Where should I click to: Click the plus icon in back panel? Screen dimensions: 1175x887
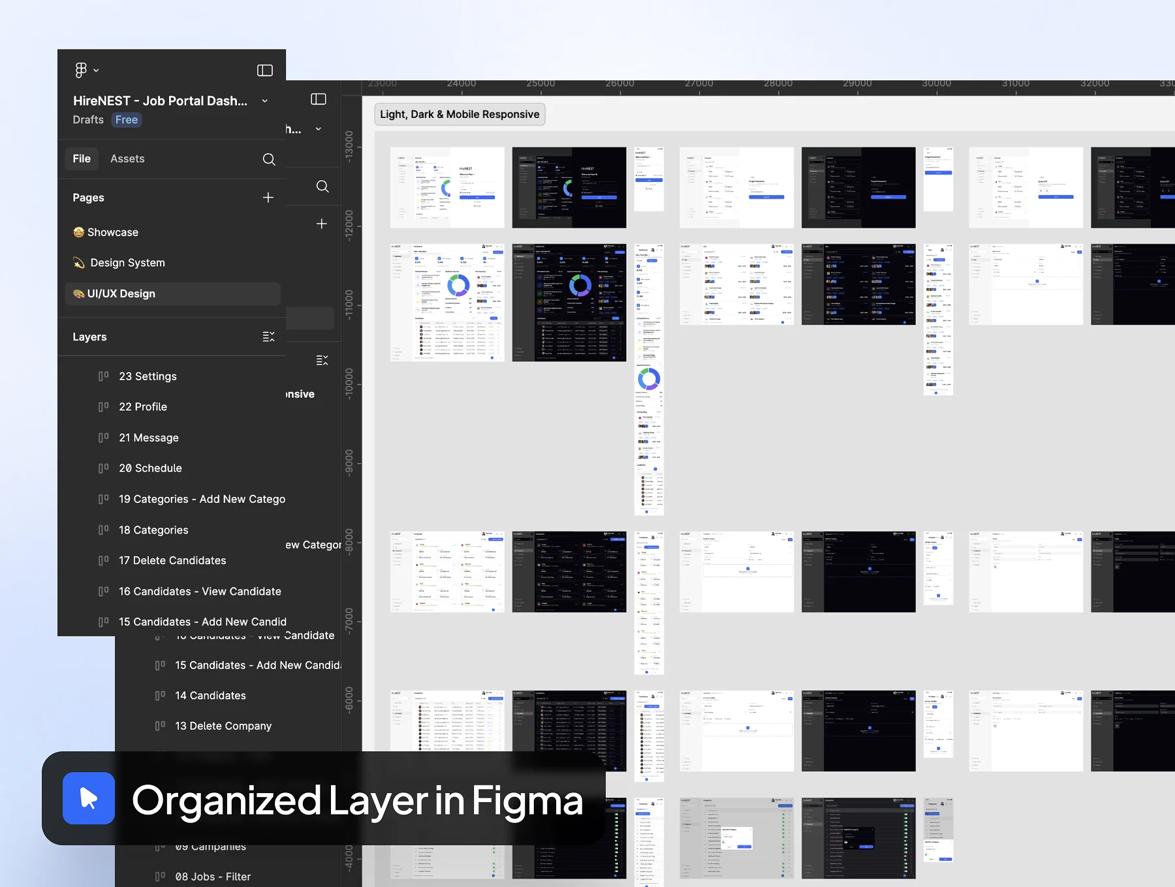click(322, 224)
